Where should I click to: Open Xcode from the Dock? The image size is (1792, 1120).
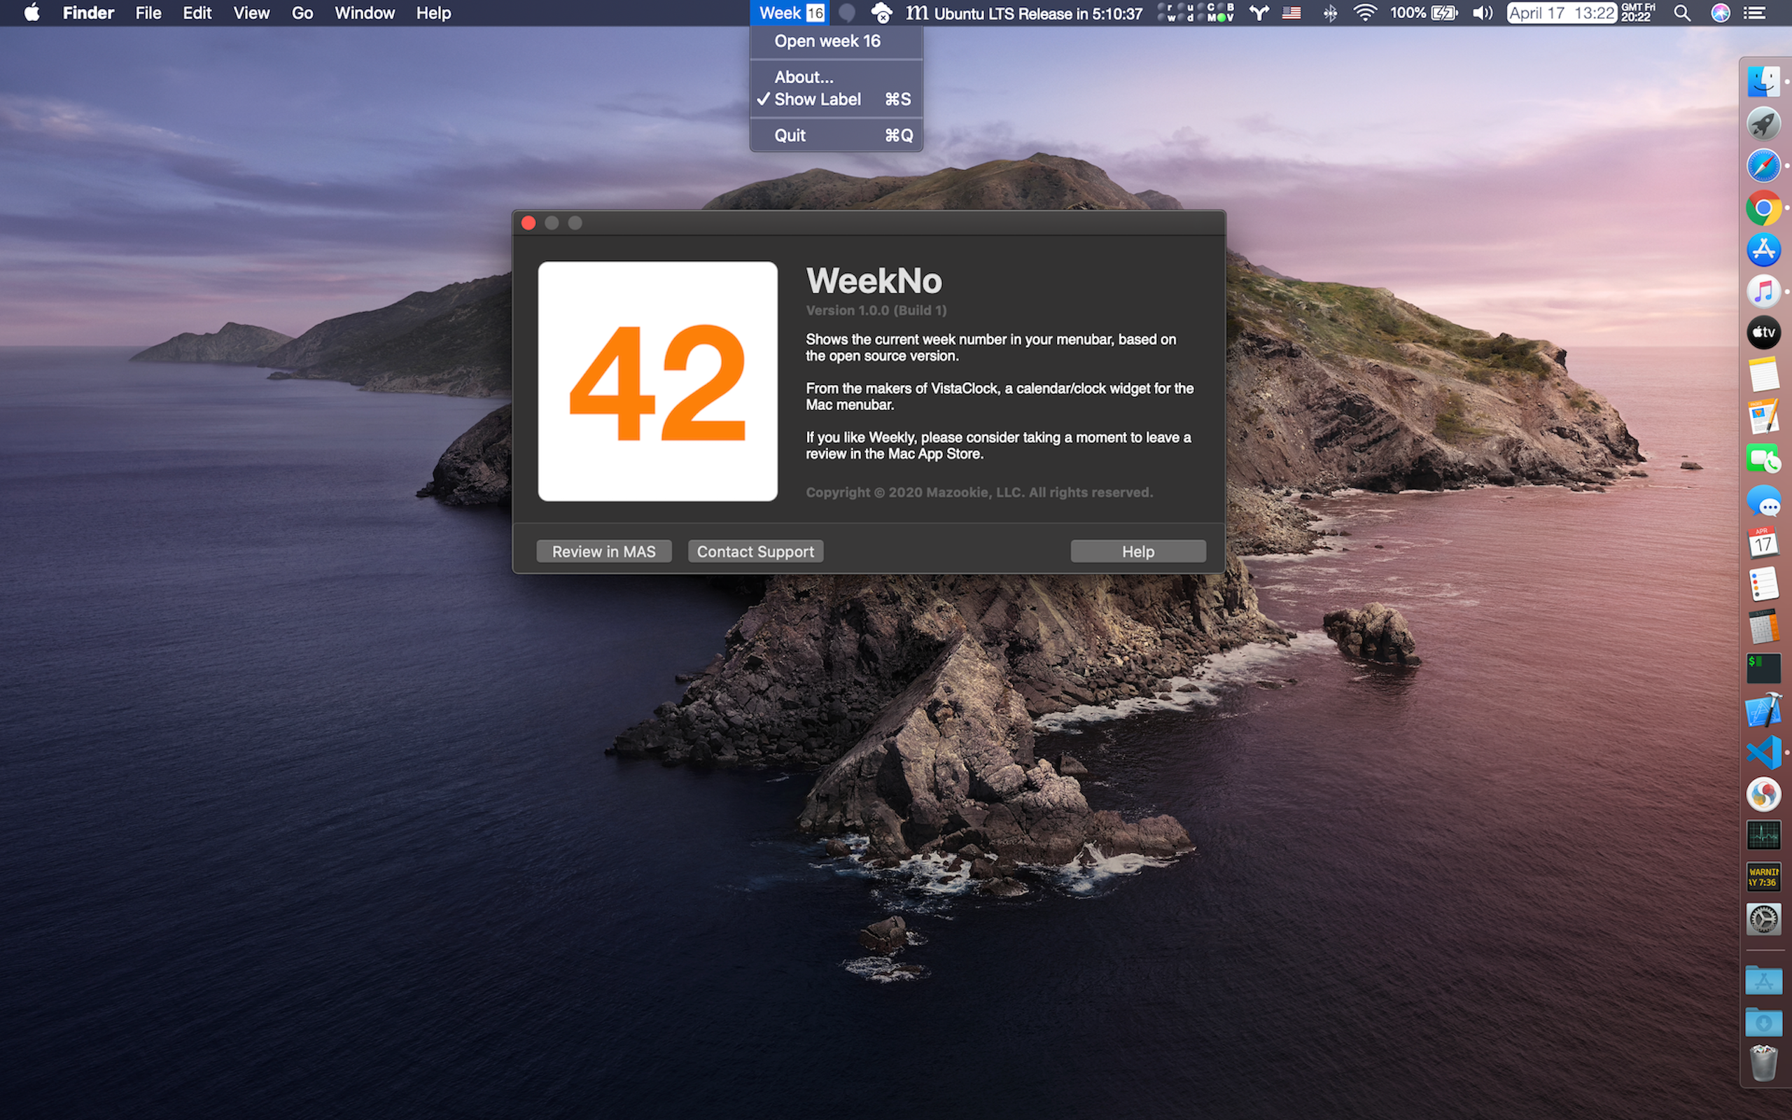click(x=1764, y=710)
